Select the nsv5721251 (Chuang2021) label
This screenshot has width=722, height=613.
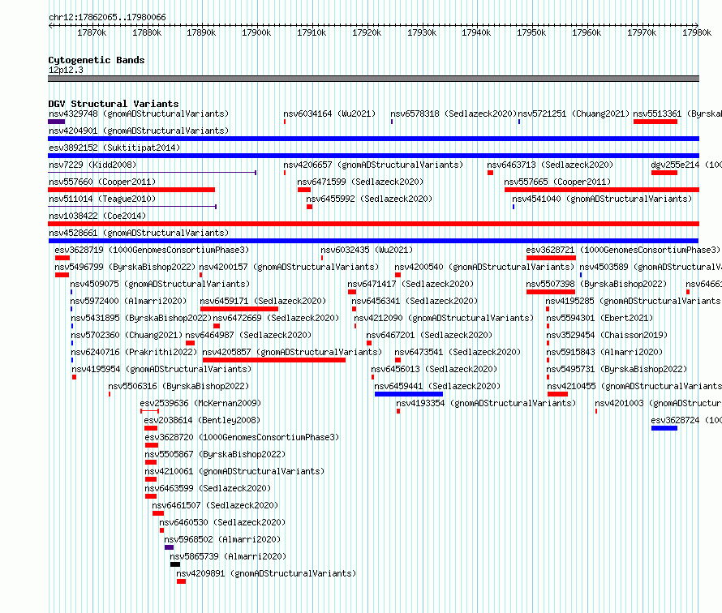pyautogui.click(x=574, y=114)
